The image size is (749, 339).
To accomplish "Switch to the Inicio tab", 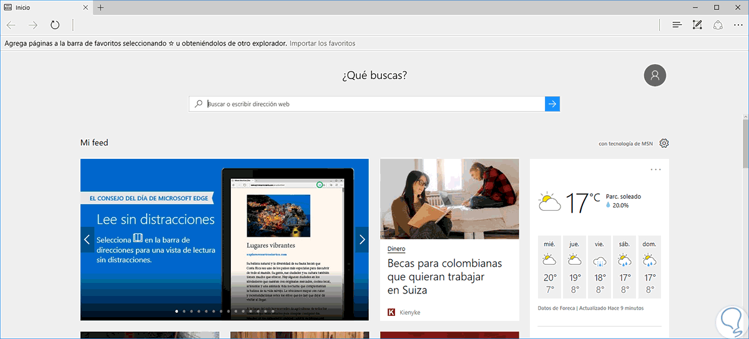I will tap(47, 7).
